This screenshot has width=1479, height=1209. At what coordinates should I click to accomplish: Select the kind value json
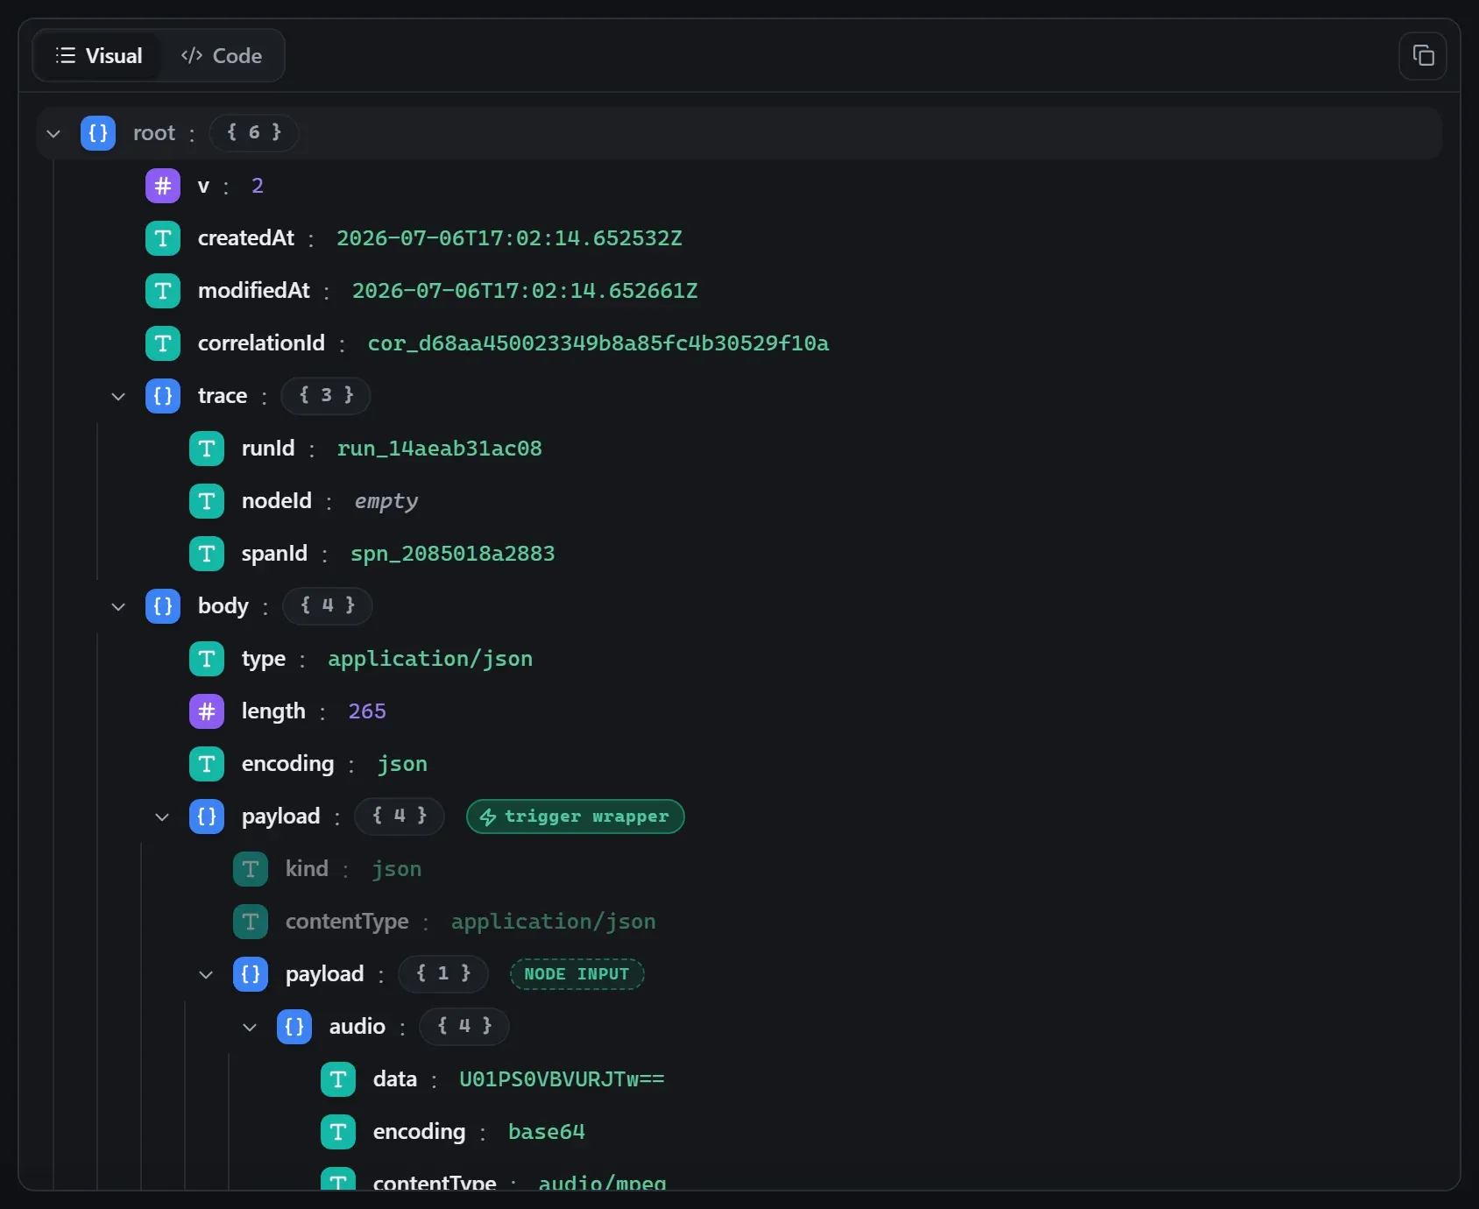(x=397, y=869)
